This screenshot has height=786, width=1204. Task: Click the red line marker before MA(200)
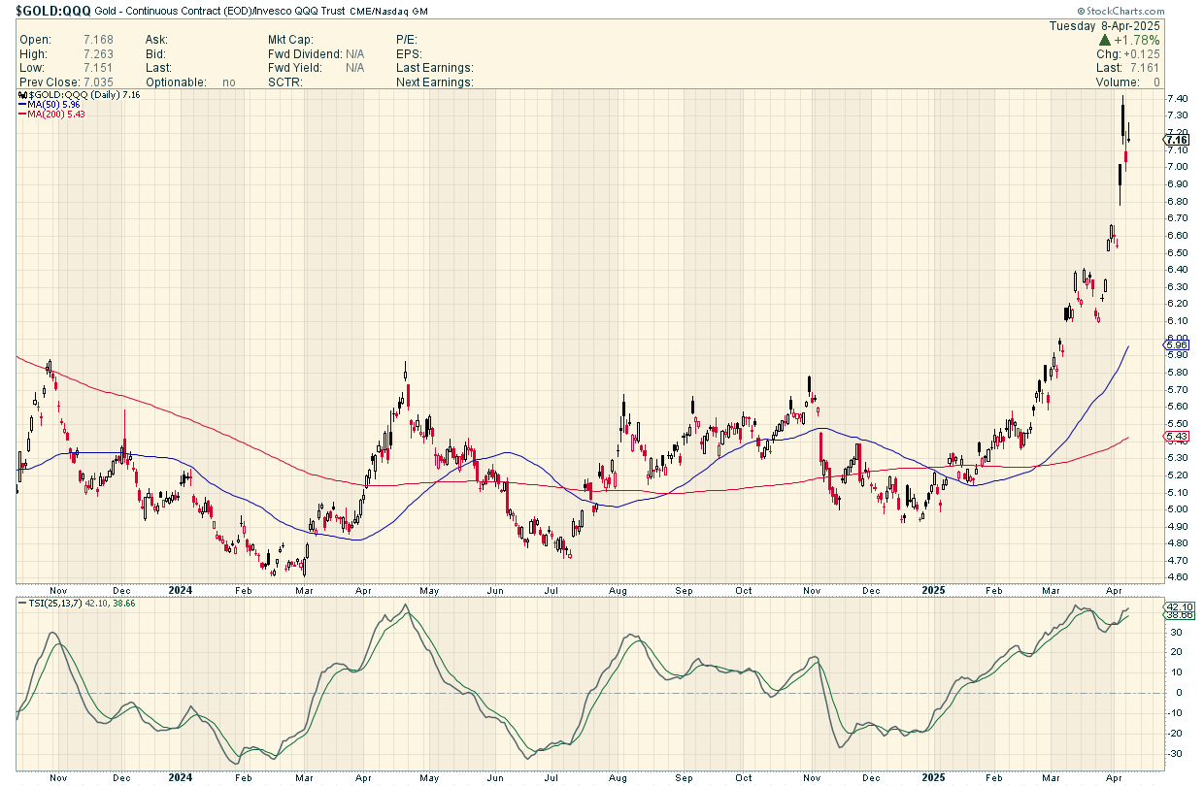21,115
